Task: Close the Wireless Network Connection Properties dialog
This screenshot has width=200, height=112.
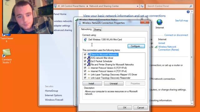Action: [145, 22]
